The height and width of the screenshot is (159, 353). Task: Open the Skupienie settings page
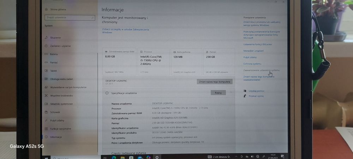pos(55,38)
